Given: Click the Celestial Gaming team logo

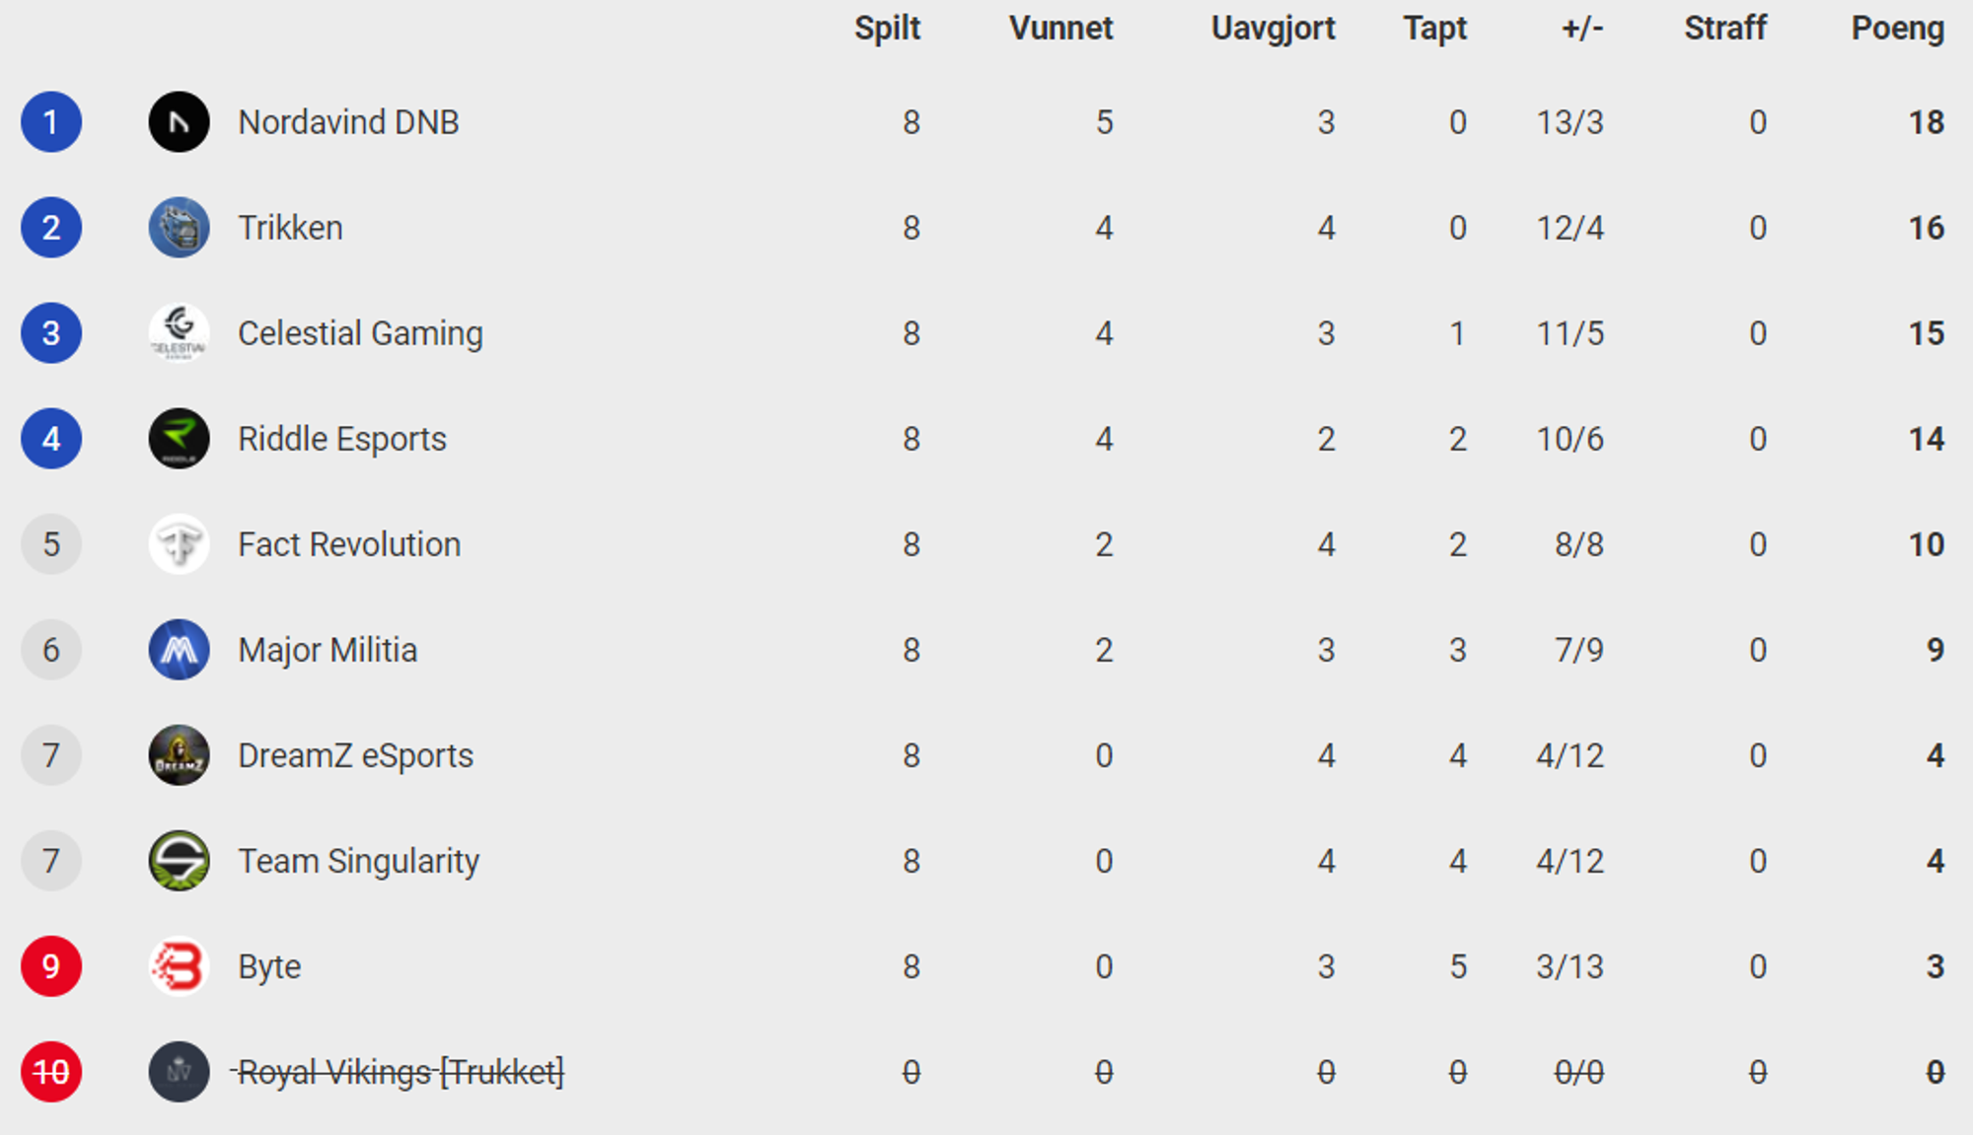Looking at the screenshot, I should pyautogui.click(x=179, y=333).
